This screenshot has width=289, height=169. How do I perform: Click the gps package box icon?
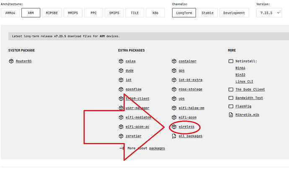[174, 71]
